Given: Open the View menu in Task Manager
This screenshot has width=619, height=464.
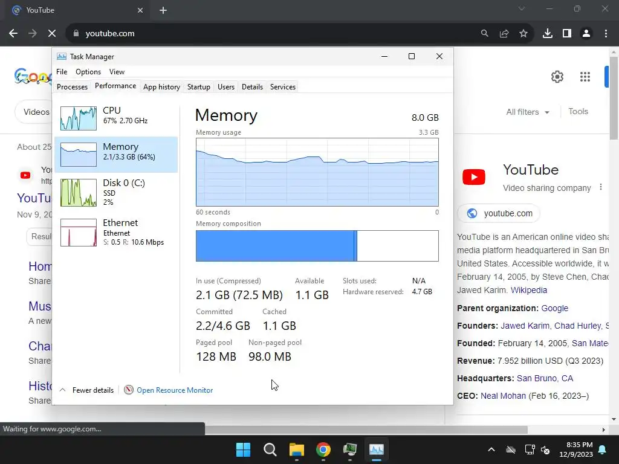Looking at the screenshot, I should click(x=117, y=72).
